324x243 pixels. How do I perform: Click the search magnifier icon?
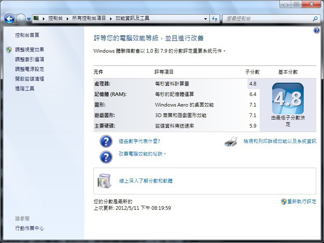click(315, 19)
